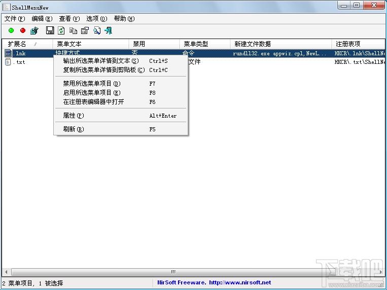
Task: Click the refresh toolbar icon
Action: pos(61,30)
